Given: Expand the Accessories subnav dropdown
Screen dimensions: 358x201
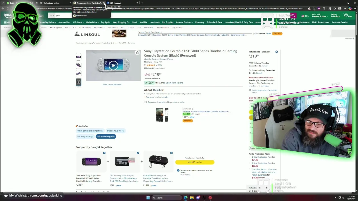Looking at the screenshot, I should [x=113, y=28].
